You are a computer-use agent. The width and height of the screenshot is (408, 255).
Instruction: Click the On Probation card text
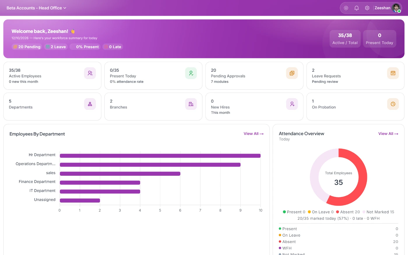[324, 107]
